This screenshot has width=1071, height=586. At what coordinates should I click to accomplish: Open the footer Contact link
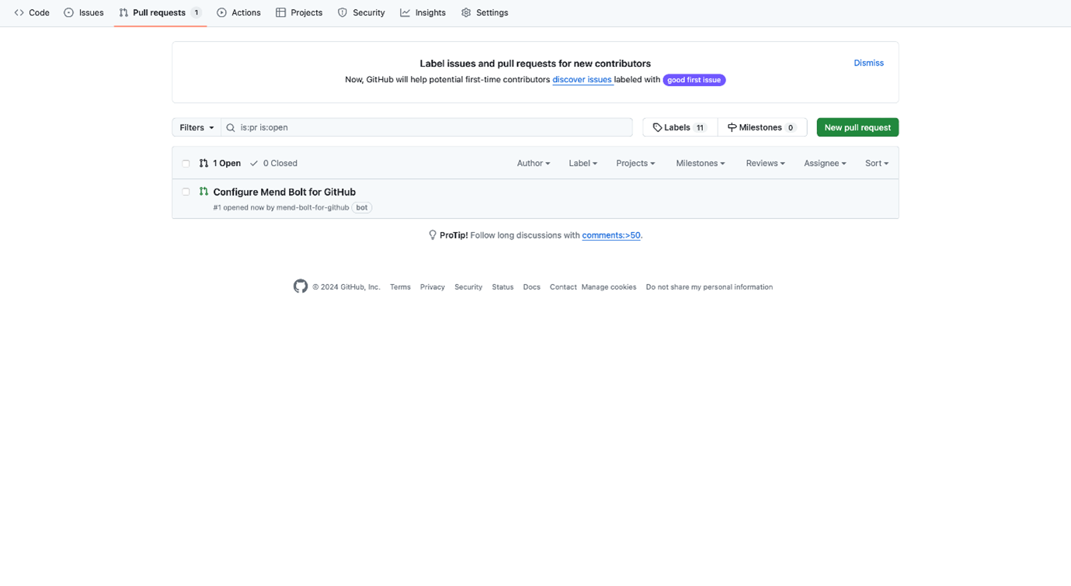563,287
